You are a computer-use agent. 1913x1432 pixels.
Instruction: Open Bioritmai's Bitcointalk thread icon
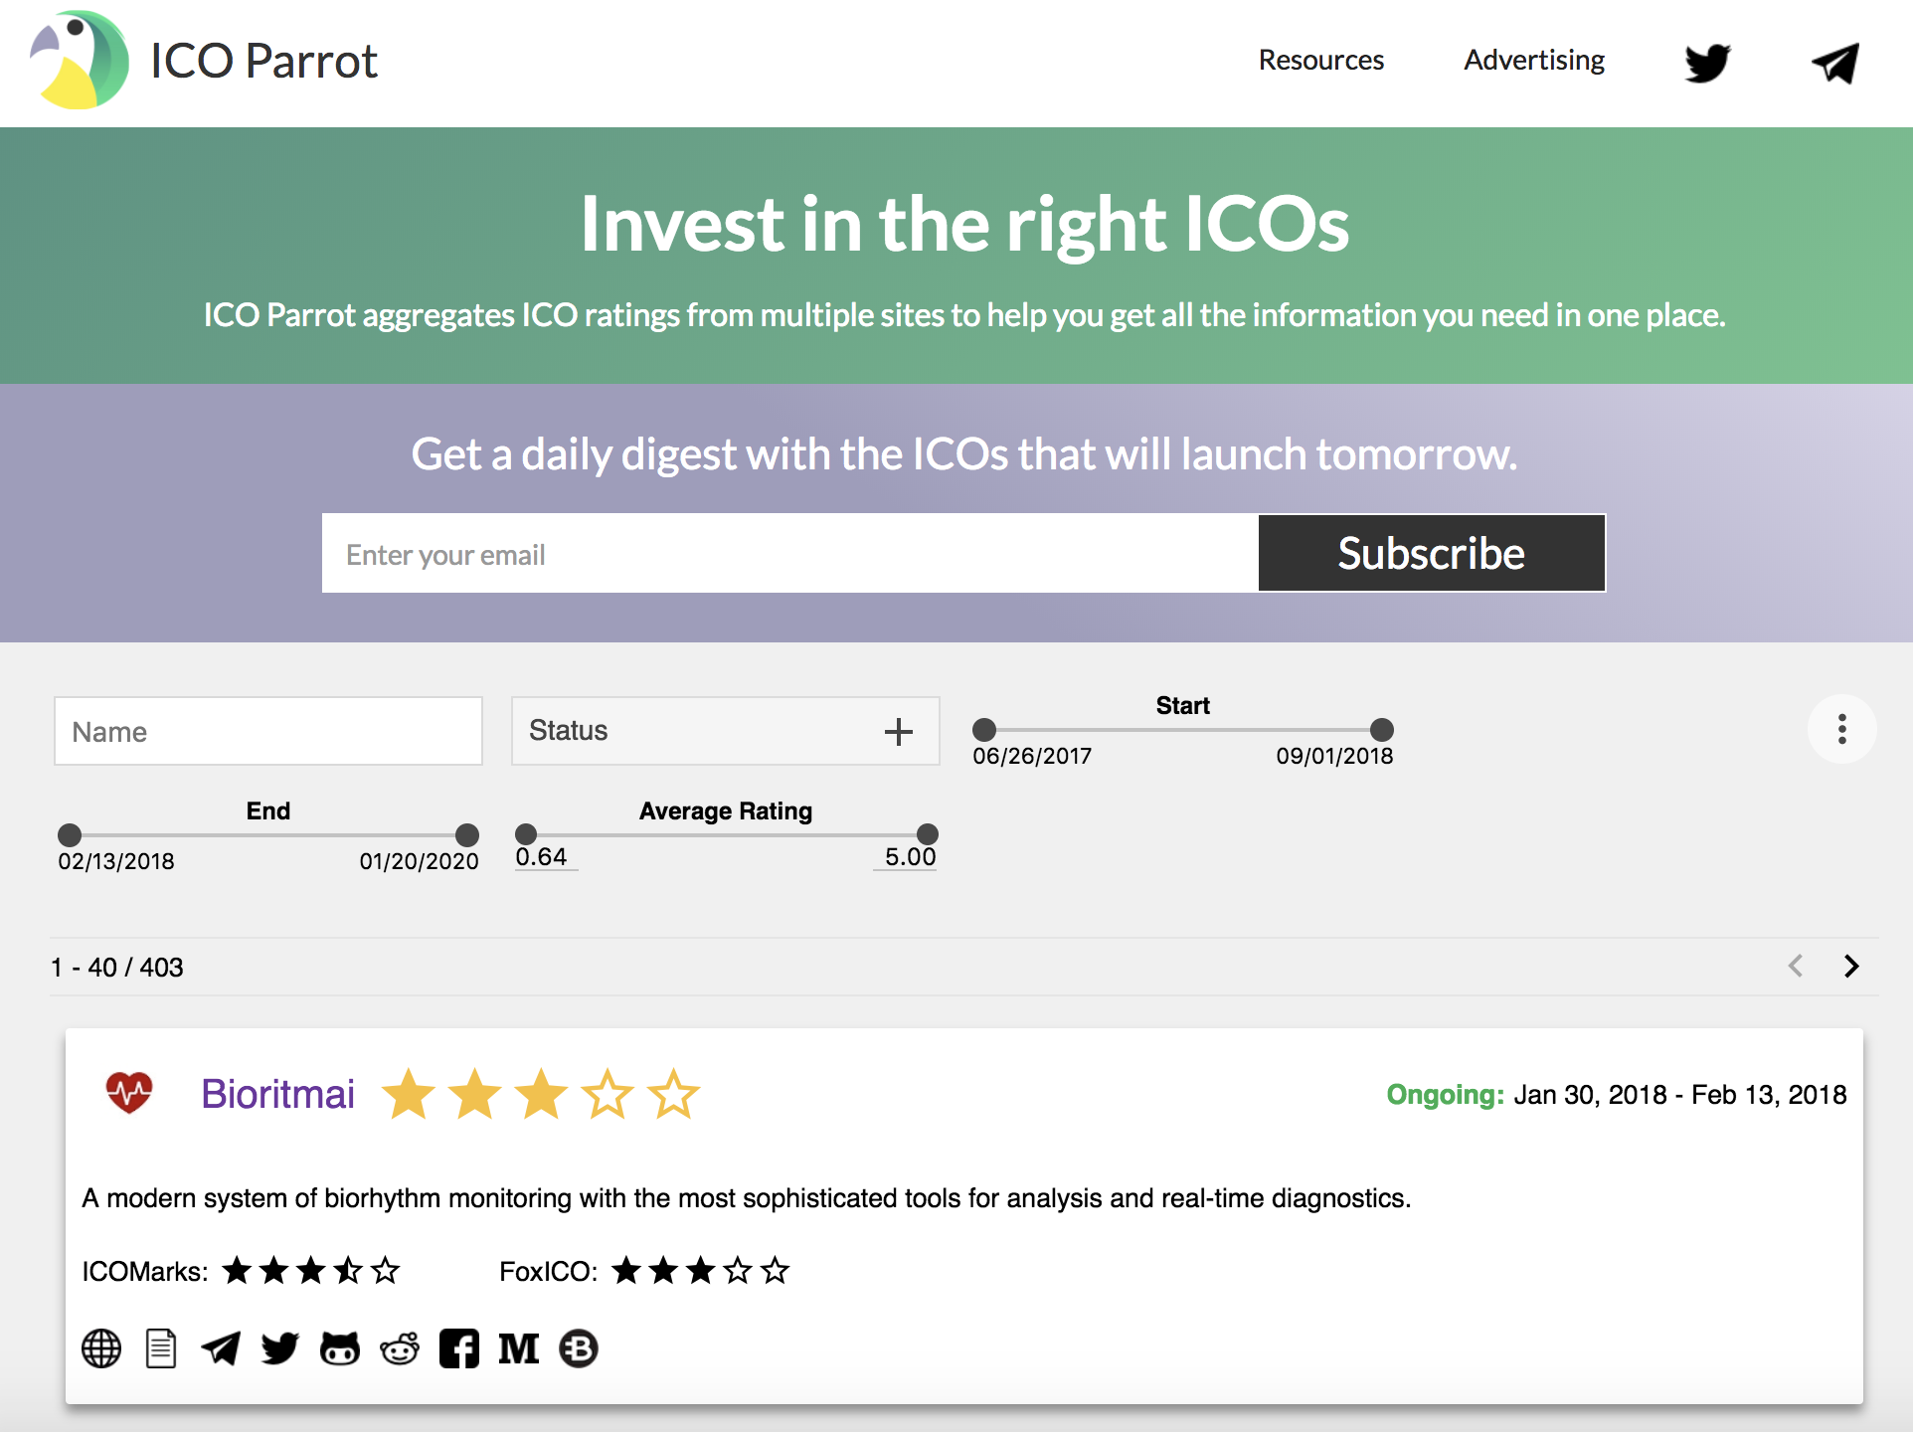(x=578, y=1349)
